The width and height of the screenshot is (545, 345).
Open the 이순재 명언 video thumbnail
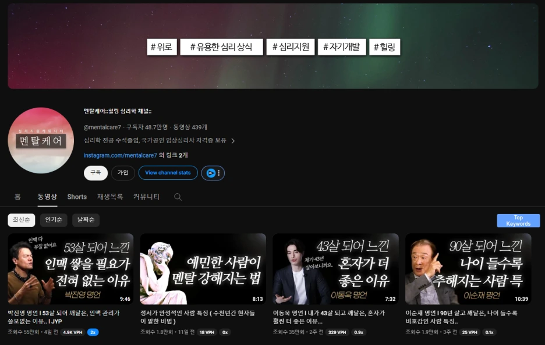[x=468, y=269]
